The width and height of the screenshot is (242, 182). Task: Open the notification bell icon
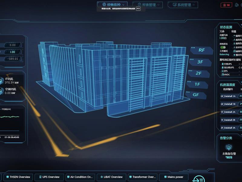click(237, 5)
